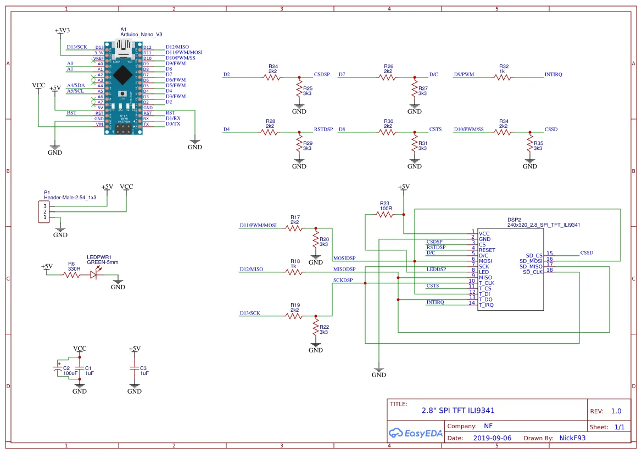Click resistor R24 symbol on D2 line
This screenshot has height=454, width=642.
point(272,77)
